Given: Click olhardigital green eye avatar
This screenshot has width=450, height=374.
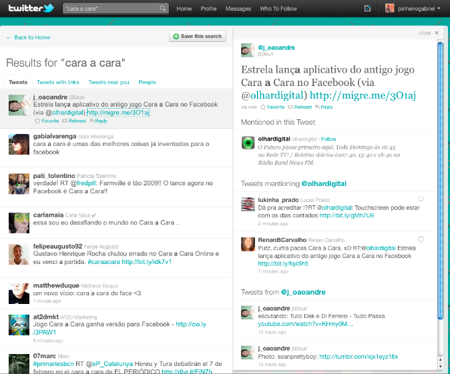Looking at the screenshot, I should [x=248, y=143].
